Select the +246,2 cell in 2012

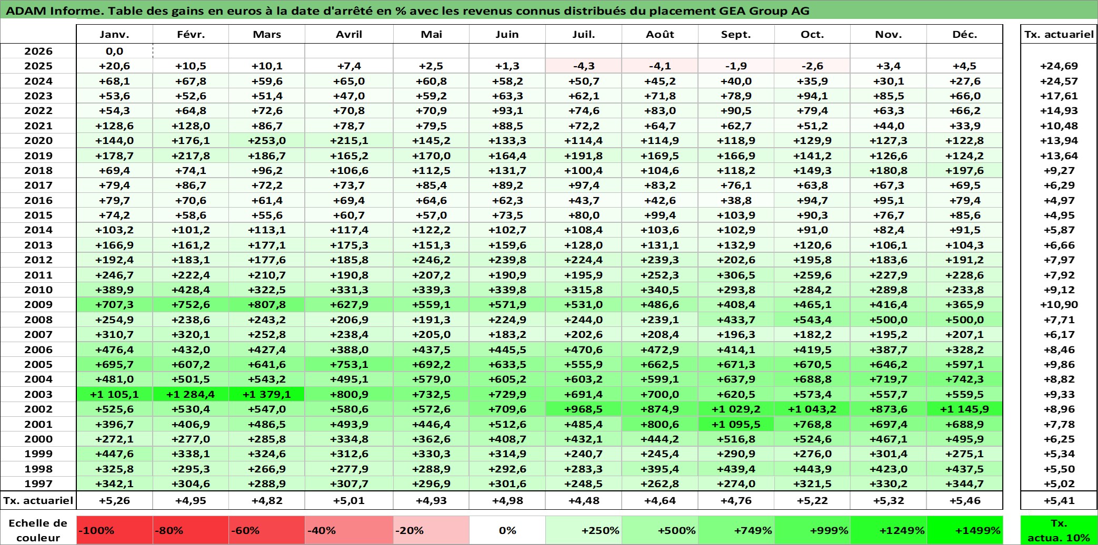click(x=431, y=260)
